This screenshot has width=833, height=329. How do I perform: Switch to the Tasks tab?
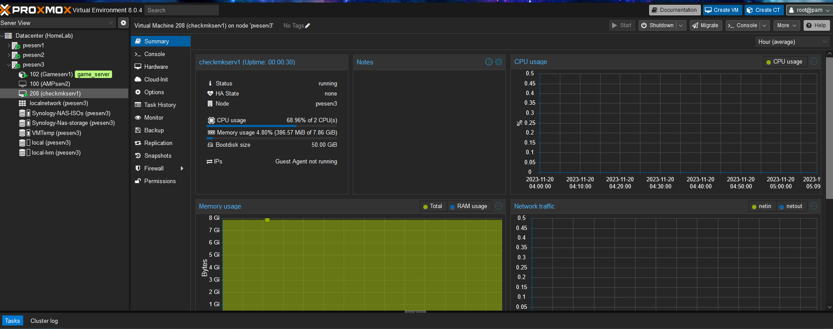point(13,321)
